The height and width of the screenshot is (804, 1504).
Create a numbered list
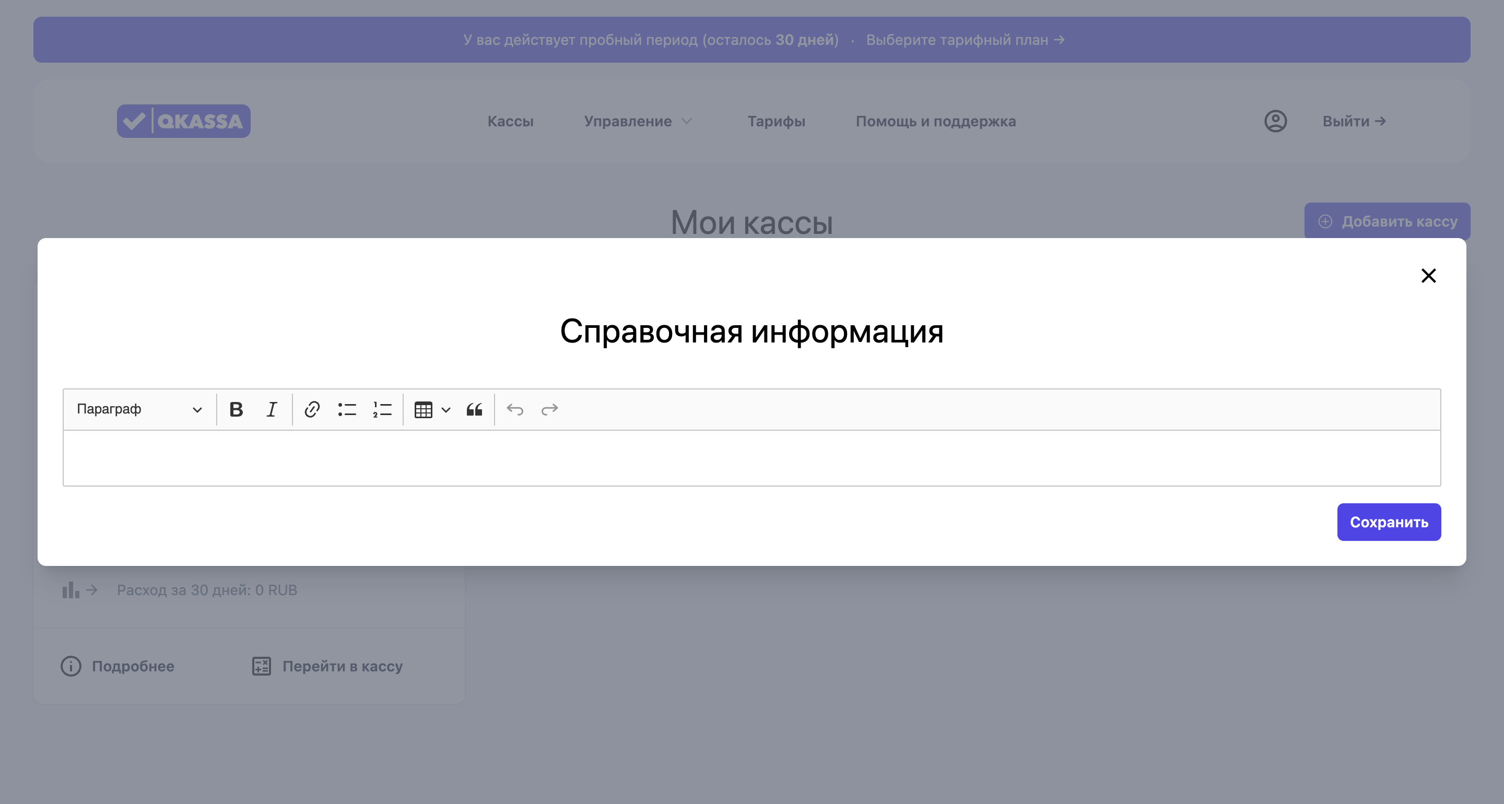coord(382,409)
